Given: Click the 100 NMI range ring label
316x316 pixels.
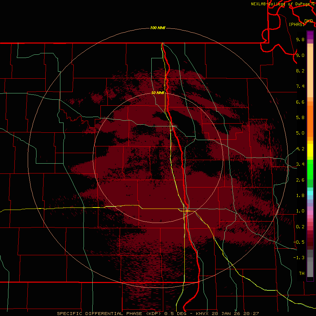Looking at the screenshot, I should point(158,28).
